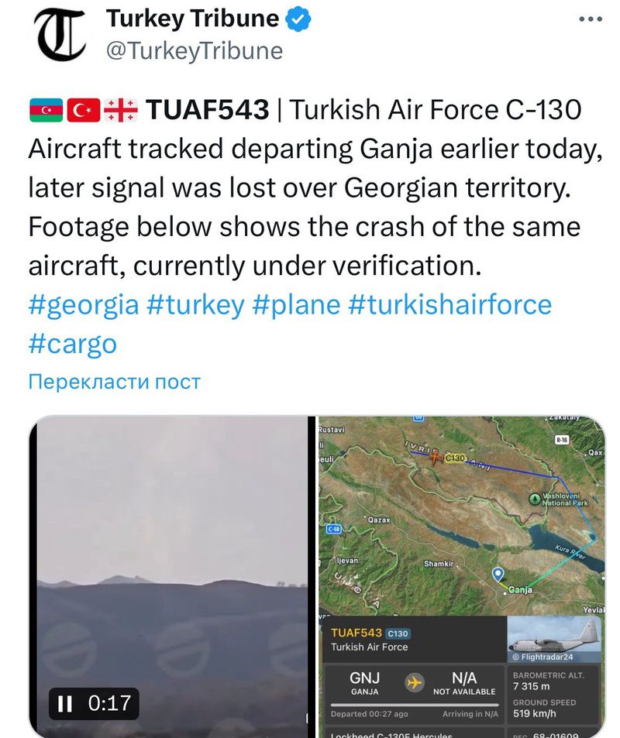Select the Ganja location pin marker
Image resolution: width=620 pixels, height=738 pixels.
coord(498,575)
